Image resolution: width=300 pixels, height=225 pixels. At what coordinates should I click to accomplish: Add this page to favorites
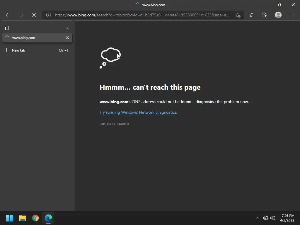click(238, 15)
